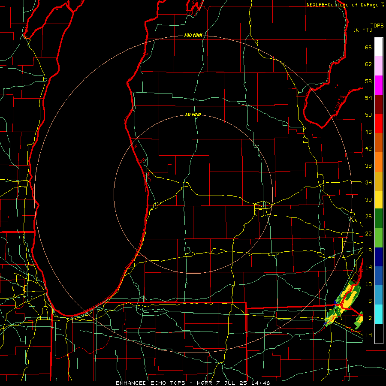The image size is (386, 386).
Task: Click the 2 label on the scale
Action: point(370,318)
